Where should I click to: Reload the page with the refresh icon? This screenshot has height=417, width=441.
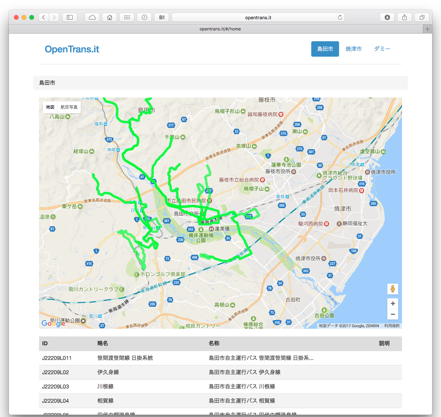click(340, 17)
